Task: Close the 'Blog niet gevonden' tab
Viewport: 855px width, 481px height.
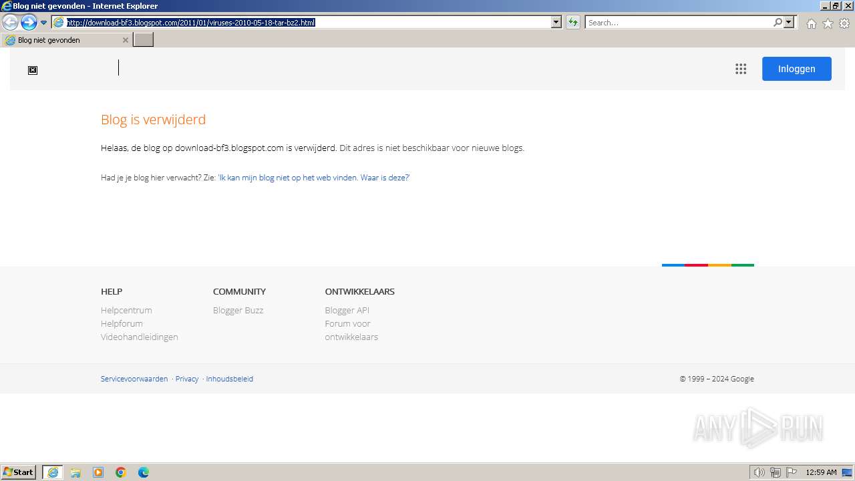Action: click(125, 40)
